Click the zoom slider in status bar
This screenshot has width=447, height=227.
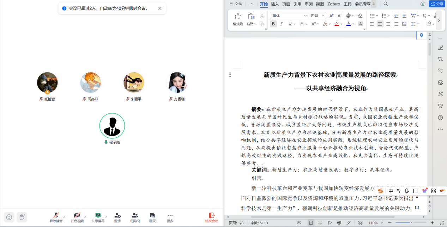(x=411, y=223)
